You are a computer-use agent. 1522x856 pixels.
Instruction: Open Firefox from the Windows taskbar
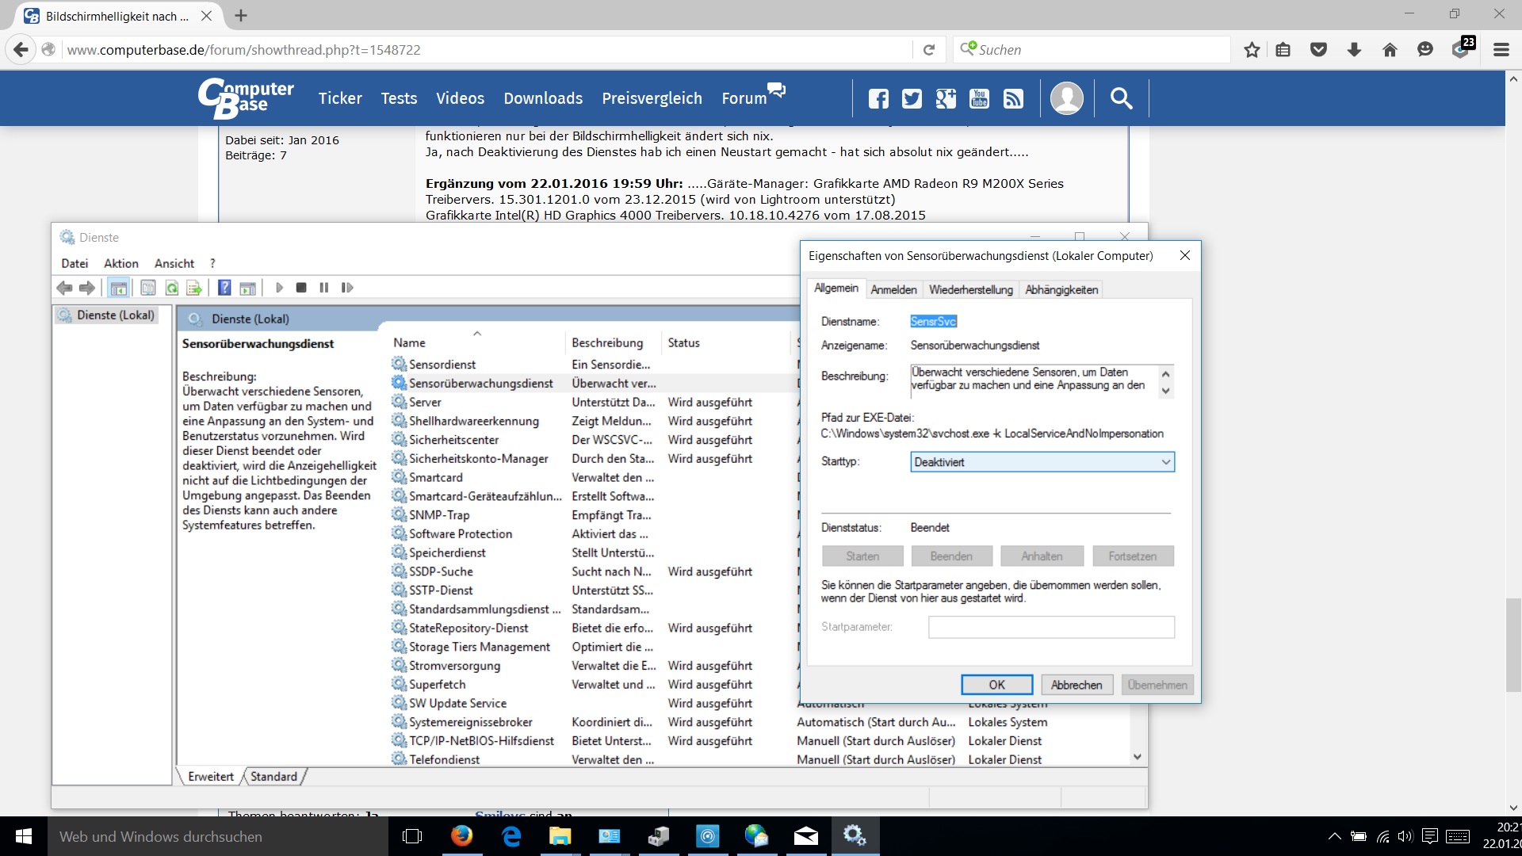click(x=461, y=836)
